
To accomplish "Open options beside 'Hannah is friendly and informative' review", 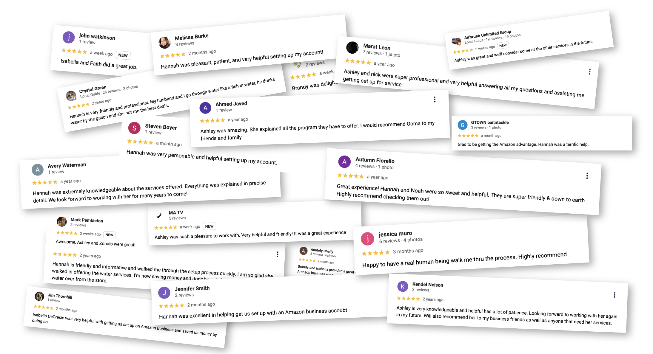I will pos(278,254).
